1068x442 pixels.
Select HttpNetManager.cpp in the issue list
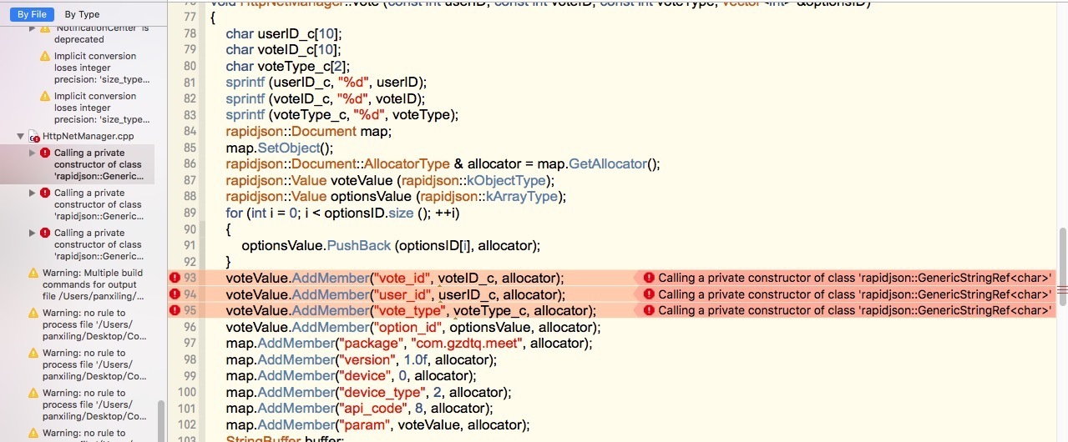pyautogui.click(x=89, y=136)
